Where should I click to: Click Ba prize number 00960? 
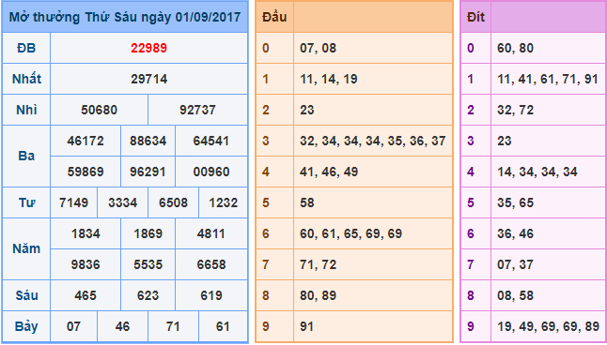click(x=211, y=172)
